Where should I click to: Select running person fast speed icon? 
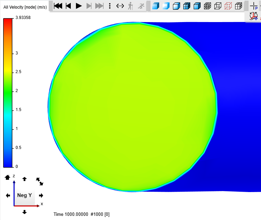(x=141, y=6)
